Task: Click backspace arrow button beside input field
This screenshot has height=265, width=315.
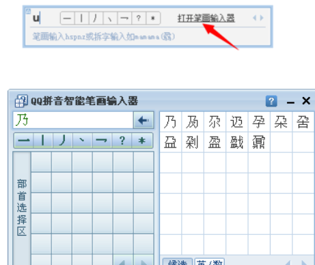Action: 143,120
